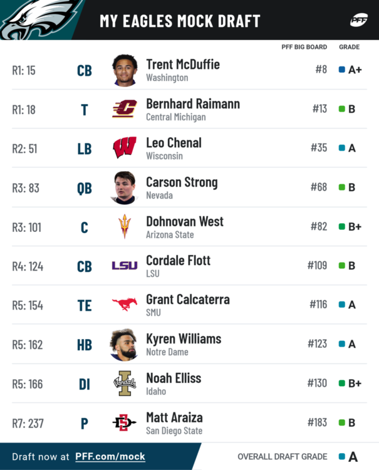Click Carson Strong's headshot photo
Screen dimensions: 379x470
pyautogui.click(x=125, y=187)
